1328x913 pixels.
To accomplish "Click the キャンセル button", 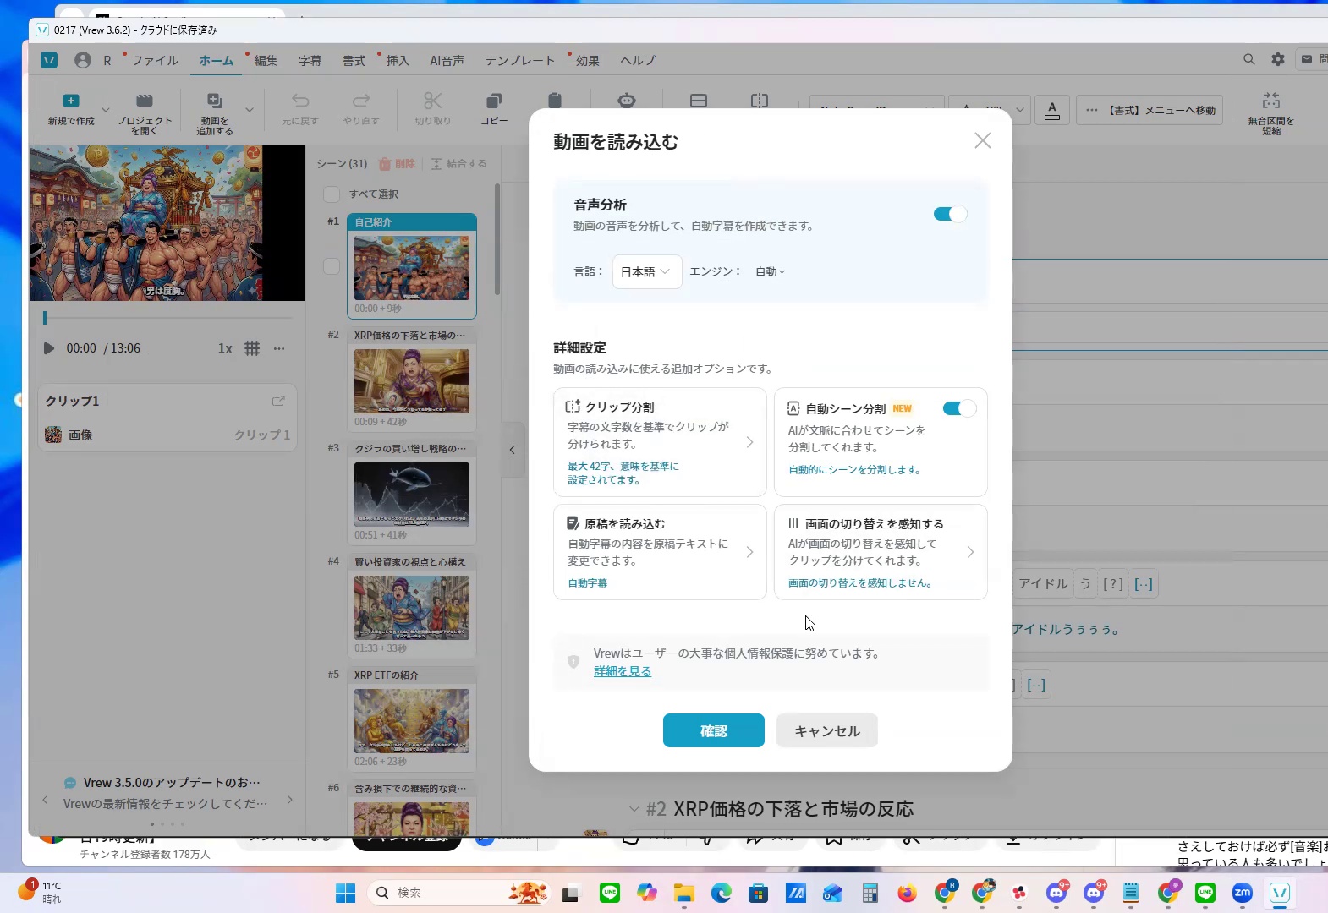I will [x=827, y=730].
